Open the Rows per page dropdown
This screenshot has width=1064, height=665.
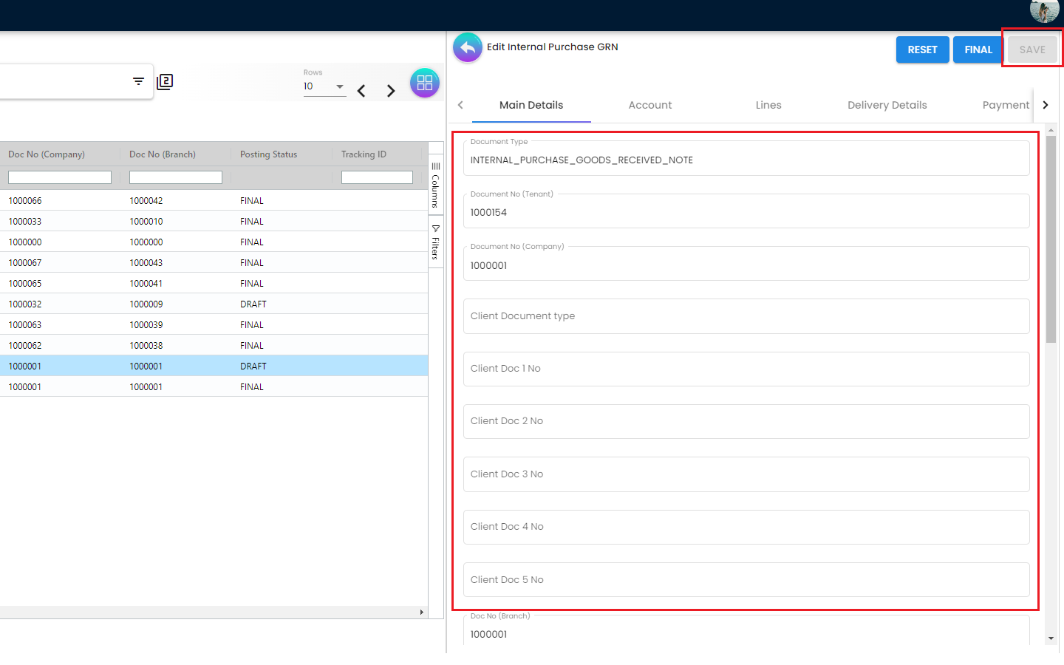[x=324, y=86]
